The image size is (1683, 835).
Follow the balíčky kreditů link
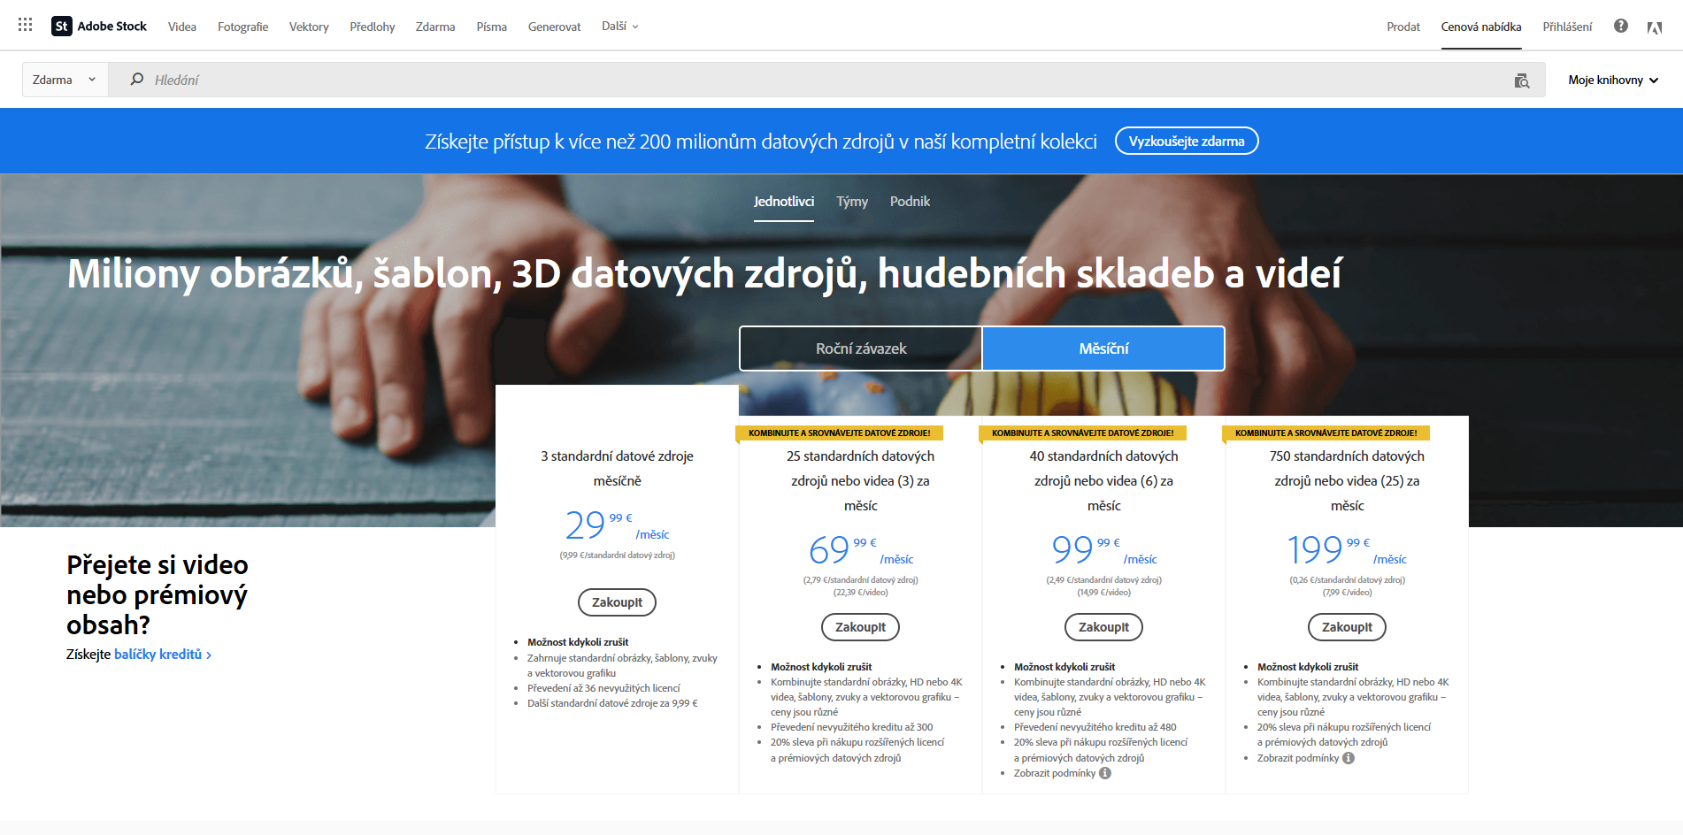(162, 655)
